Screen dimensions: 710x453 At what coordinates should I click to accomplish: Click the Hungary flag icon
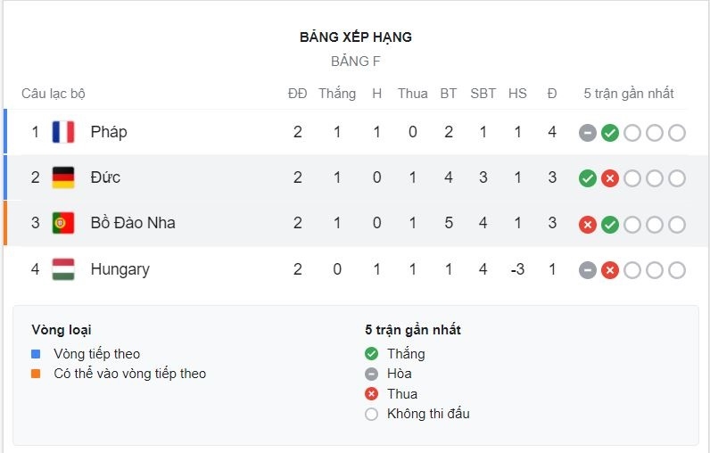63,269
